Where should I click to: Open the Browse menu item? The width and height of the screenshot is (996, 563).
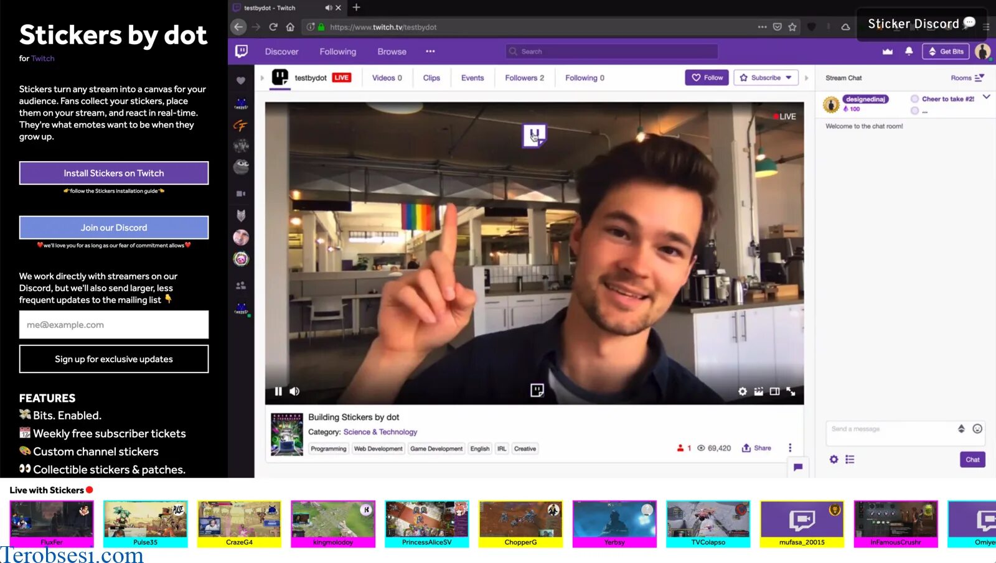[391, 52]
